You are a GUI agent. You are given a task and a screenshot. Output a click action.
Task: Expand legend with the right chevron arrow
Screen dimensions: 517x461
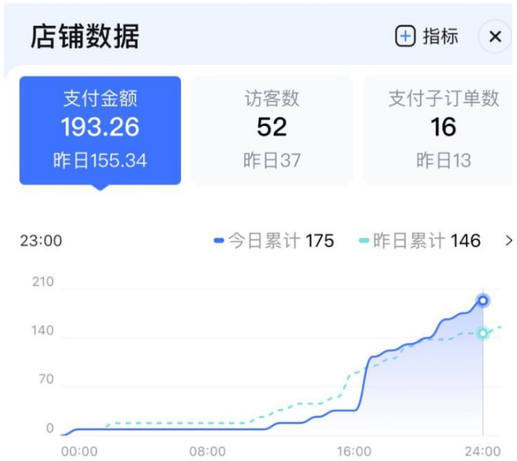point(508,241)
